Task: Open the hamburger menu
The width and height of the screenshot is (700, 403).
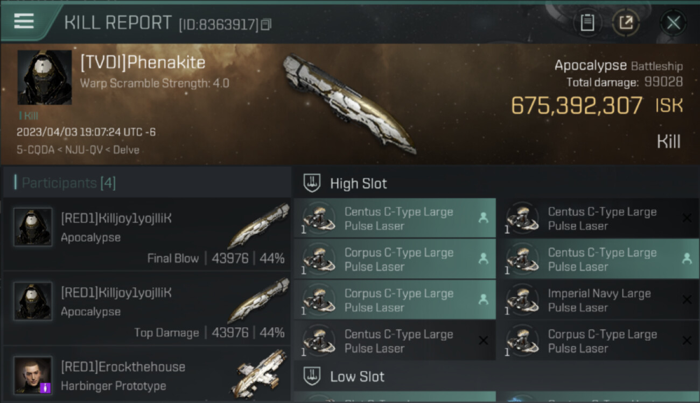Action: click(x=24, y=21)
